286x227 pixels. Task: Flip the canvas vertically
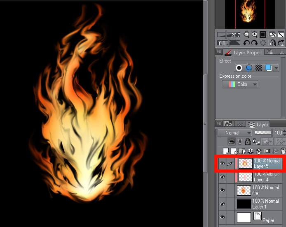(x=281, y=43)
